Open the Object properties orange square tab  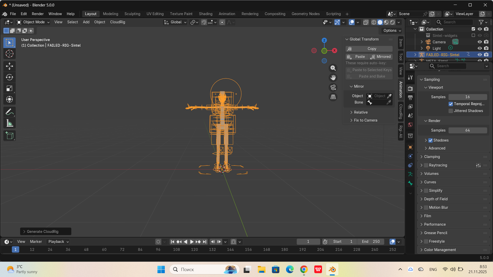click(410, 147)
